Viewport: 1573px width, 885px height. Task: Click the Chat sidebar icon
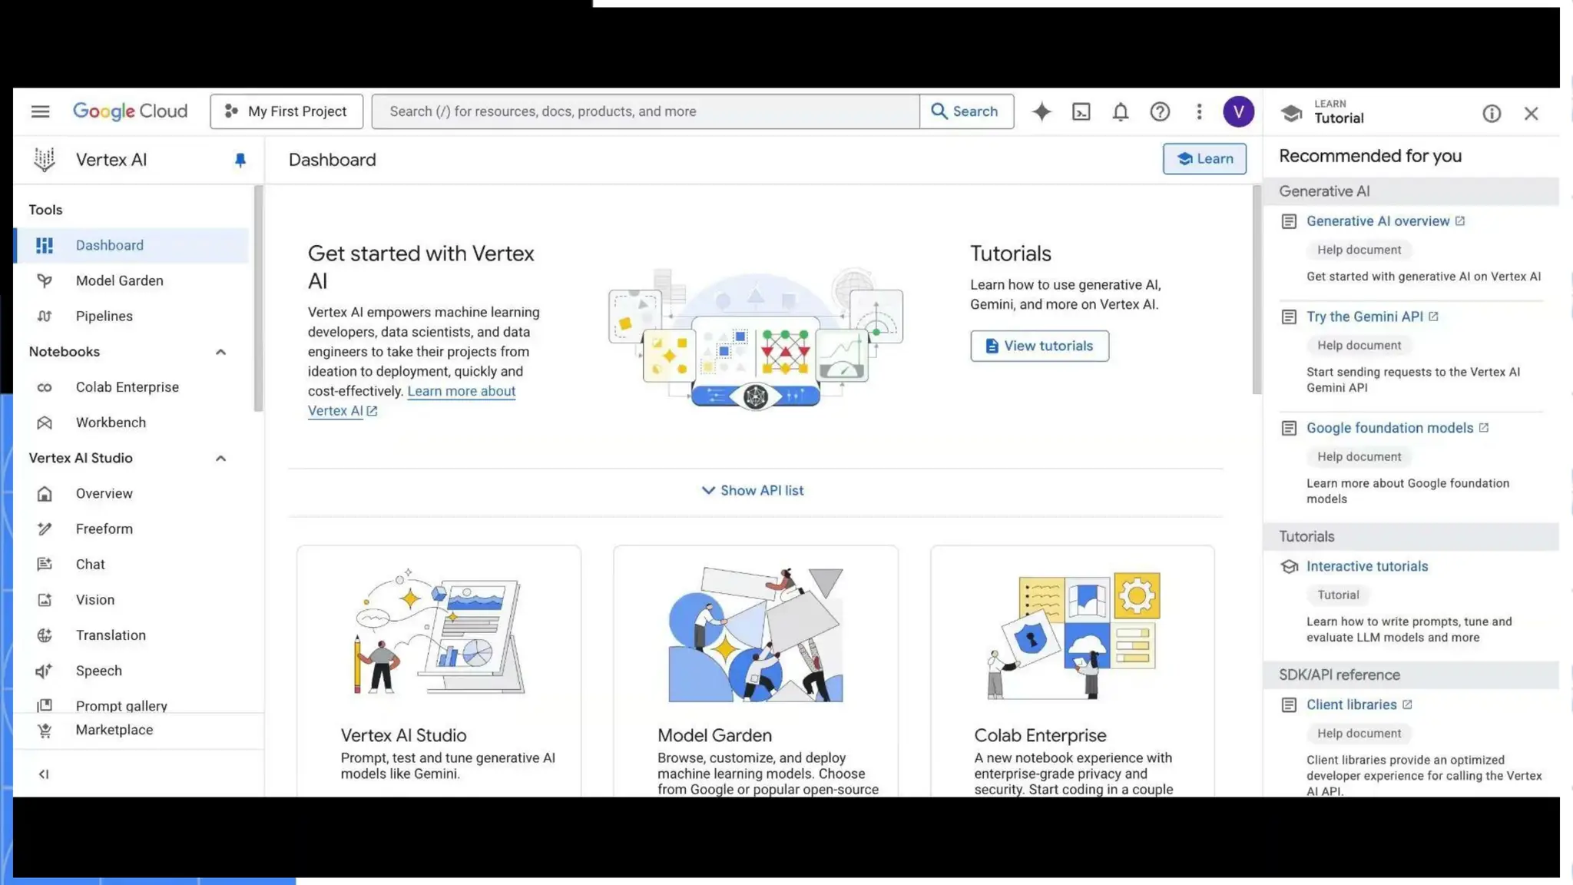45,565
